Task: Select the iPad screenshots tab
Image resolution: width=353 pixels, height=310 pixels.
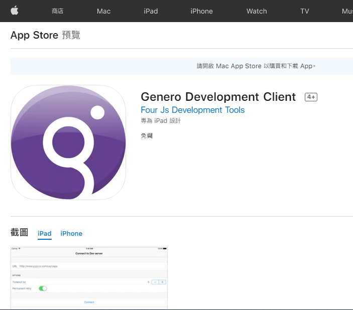Action: pyautogui.click(x=45, y=234)
